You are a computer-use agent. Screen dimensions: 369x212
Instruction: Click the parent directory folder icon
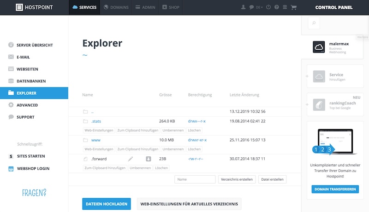pyautogui.click(x=85, y=112)
